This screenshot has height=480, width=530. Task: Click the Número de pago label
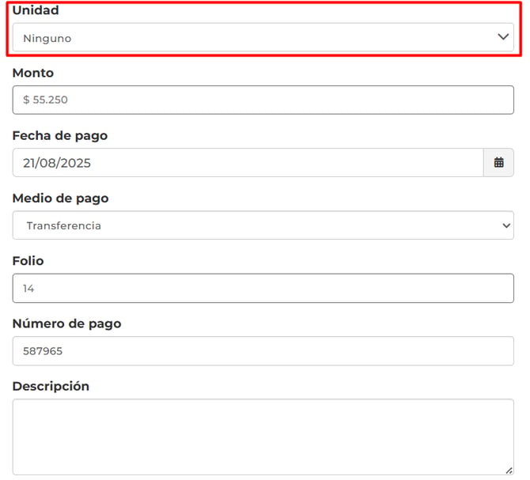pyautogui.click(x=67, y=323)
